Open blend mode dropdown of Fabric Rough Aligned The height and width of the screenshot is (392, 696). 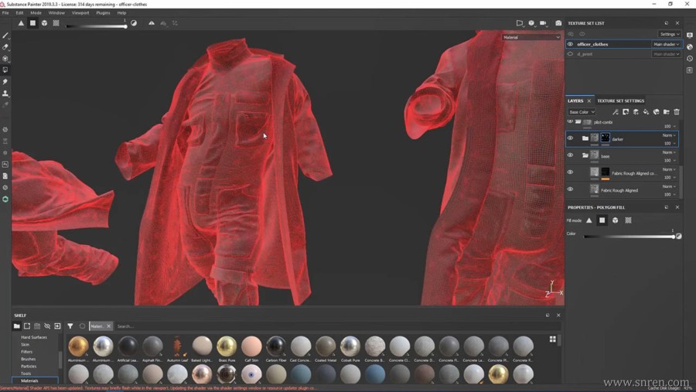(669, 186)
